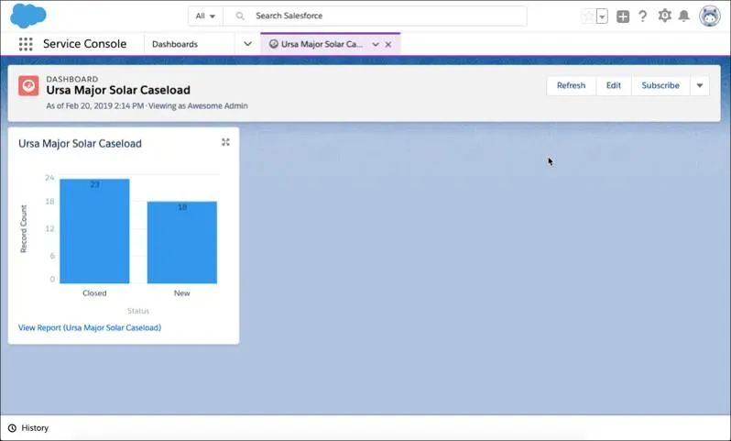The height and width of the screenshot is (441, 731).
Task: Expand the chart widget with expand icon
Action: (225, 142)
